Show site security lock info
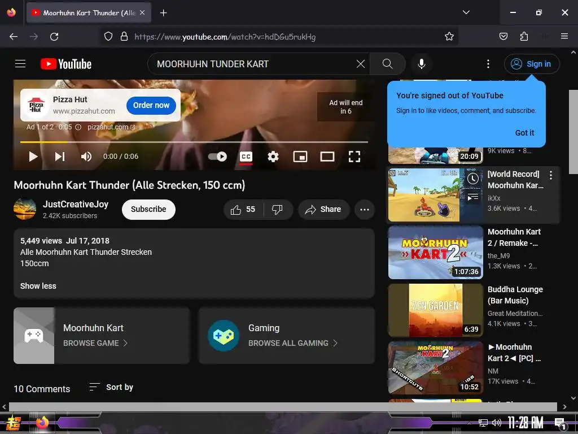This screenshot has width=578, height=434. pyautogui.click(x=124, y=36)
